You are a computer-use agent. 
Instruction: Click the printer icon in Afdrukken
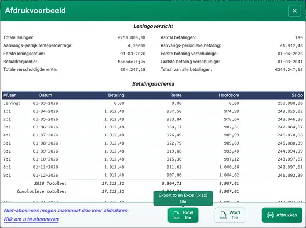[x=270, y=215]
